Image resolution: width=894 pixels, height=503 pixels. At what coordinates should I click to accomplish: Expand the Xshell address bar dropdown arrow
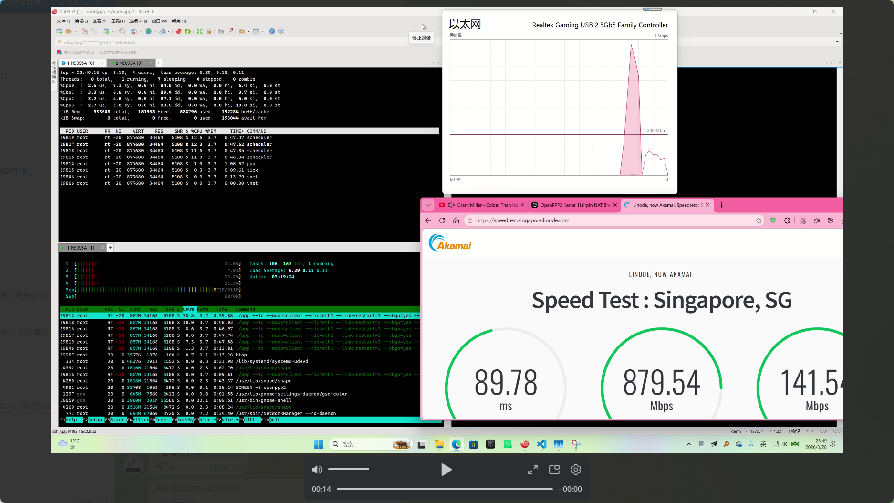(837, 42)
